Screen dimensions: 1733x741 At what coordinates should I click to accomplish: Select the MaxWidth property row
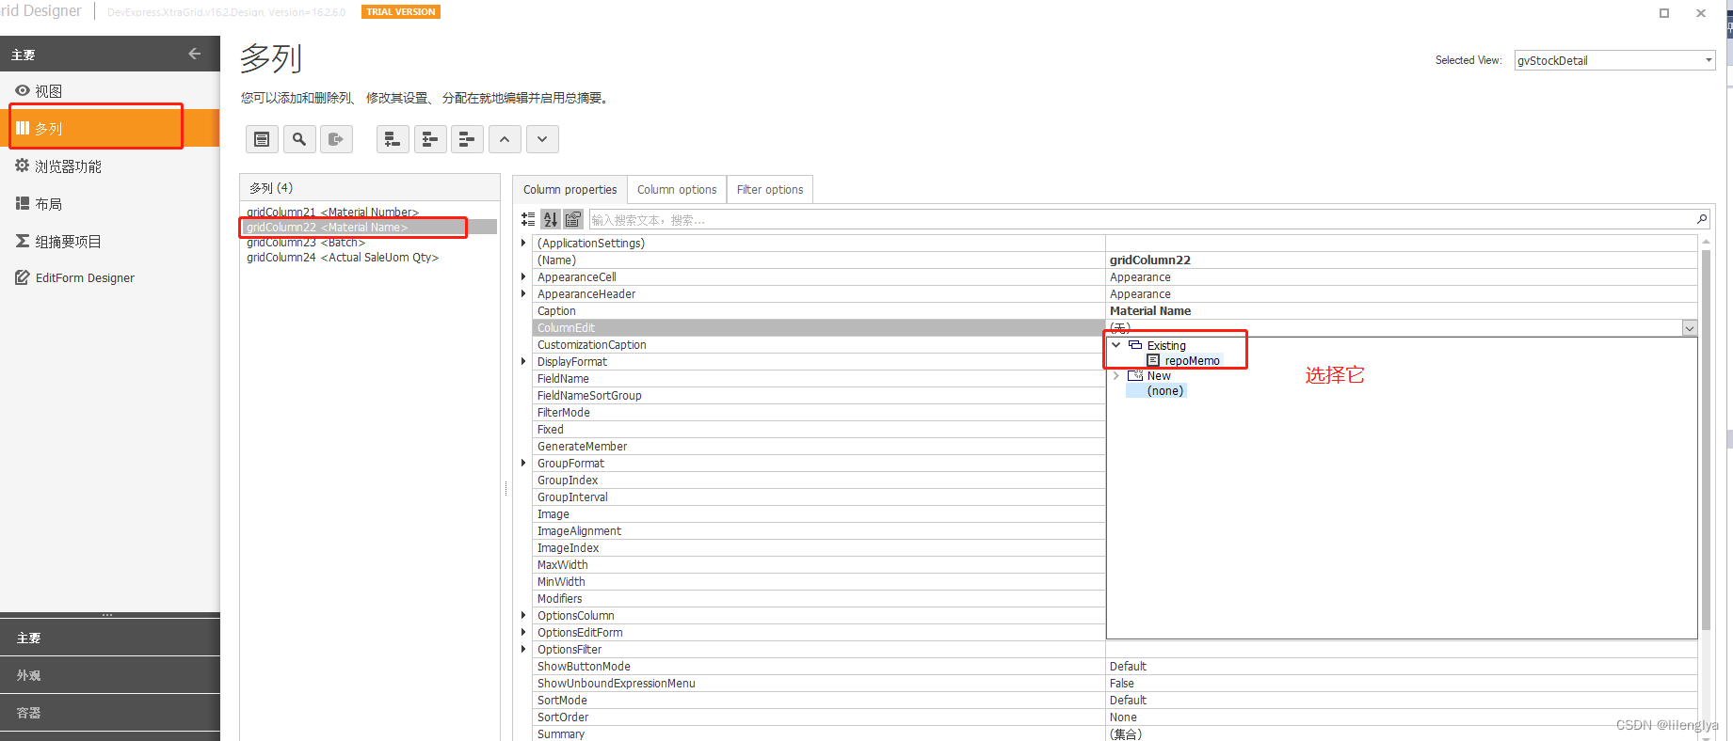pos(819,565)
